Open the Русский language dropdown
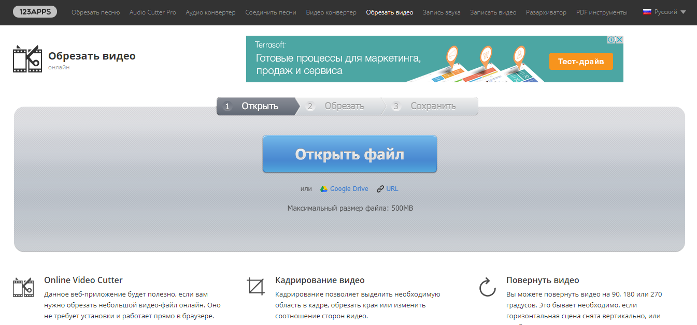697x325 pixels. (x=665, y=11)
